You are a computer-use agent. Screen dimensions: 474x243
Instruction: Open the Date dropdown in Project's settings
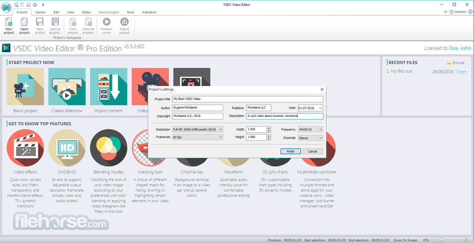click(x=321, y=108)
